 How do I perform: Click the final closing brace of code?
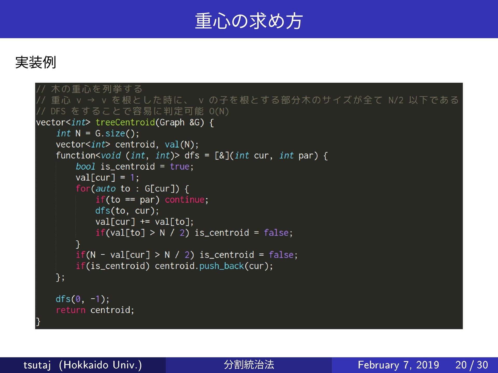pos(38,321)
